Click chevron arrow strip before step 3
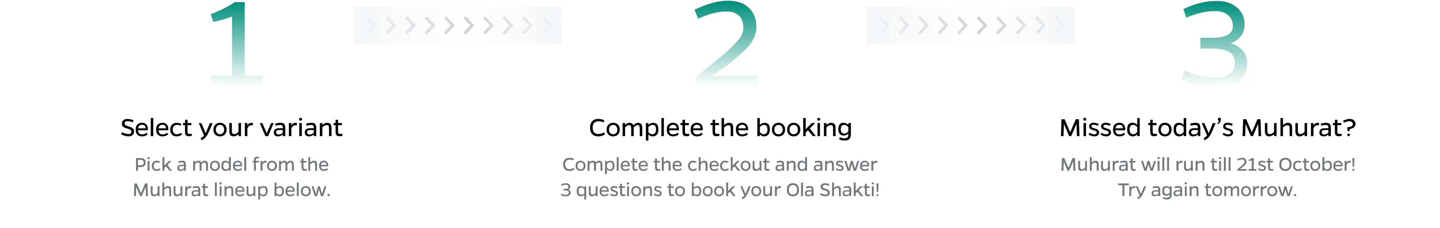The image size is (1440, 228). pyautogui.click(x=970, y=26)
